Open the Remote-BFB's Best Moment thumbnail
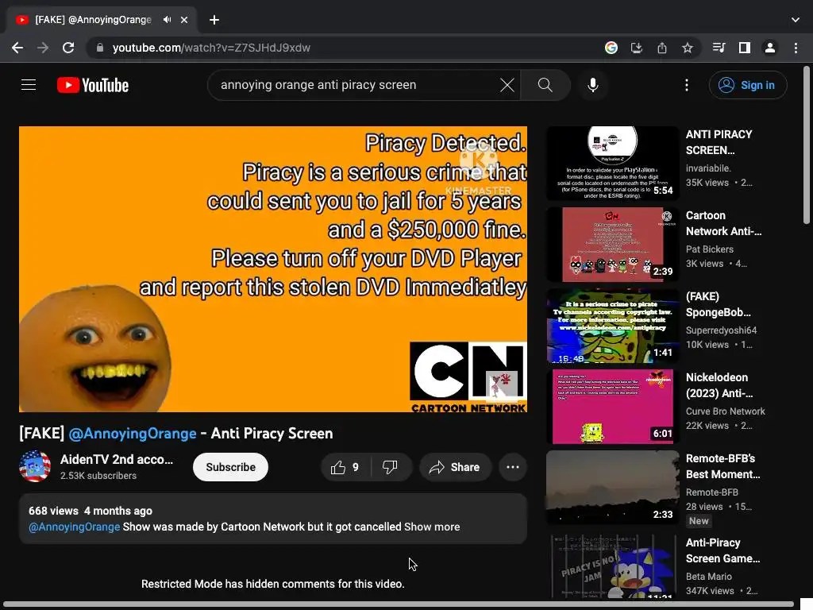Image resolution: width=813 pixels, height=610 pixels. [612, 487]
